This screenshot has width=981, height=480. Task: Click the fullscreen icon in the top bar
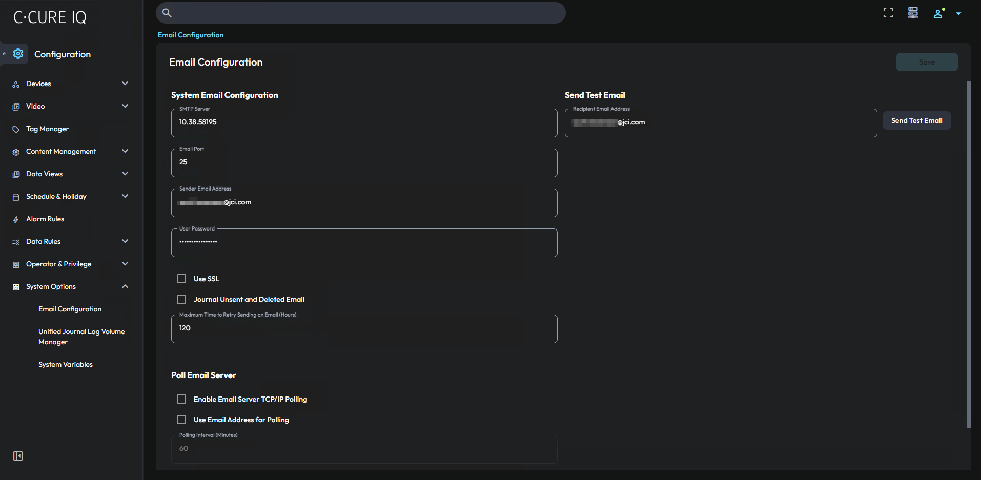click(x=888, y=13)
